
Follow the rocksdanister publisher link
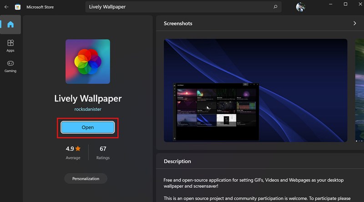tap(88, 109)
